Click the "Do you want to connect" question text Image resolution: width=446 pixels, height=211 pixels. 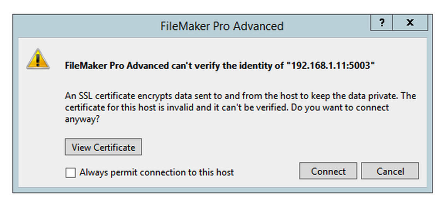point(340,107)
